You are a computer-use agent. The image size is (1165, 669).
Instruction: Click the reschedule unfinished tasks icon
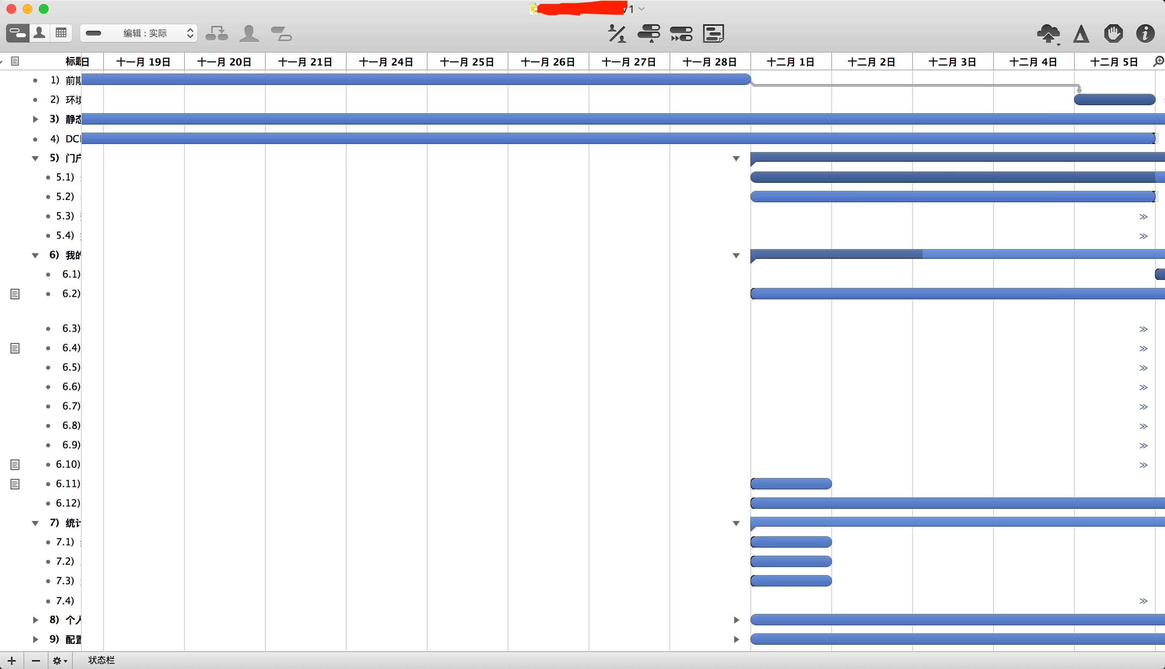point(681,34)
